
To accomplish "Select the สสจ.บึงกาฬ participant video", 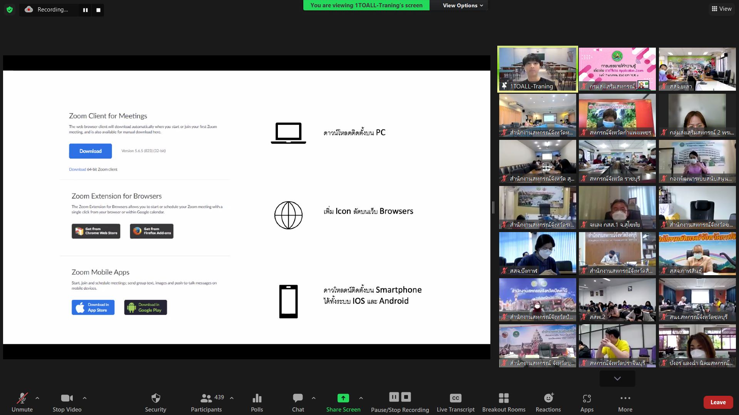I will point(538,254).
